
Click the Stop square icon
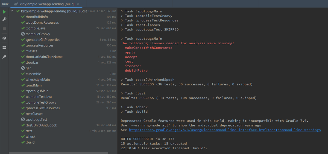pos(4,29)
